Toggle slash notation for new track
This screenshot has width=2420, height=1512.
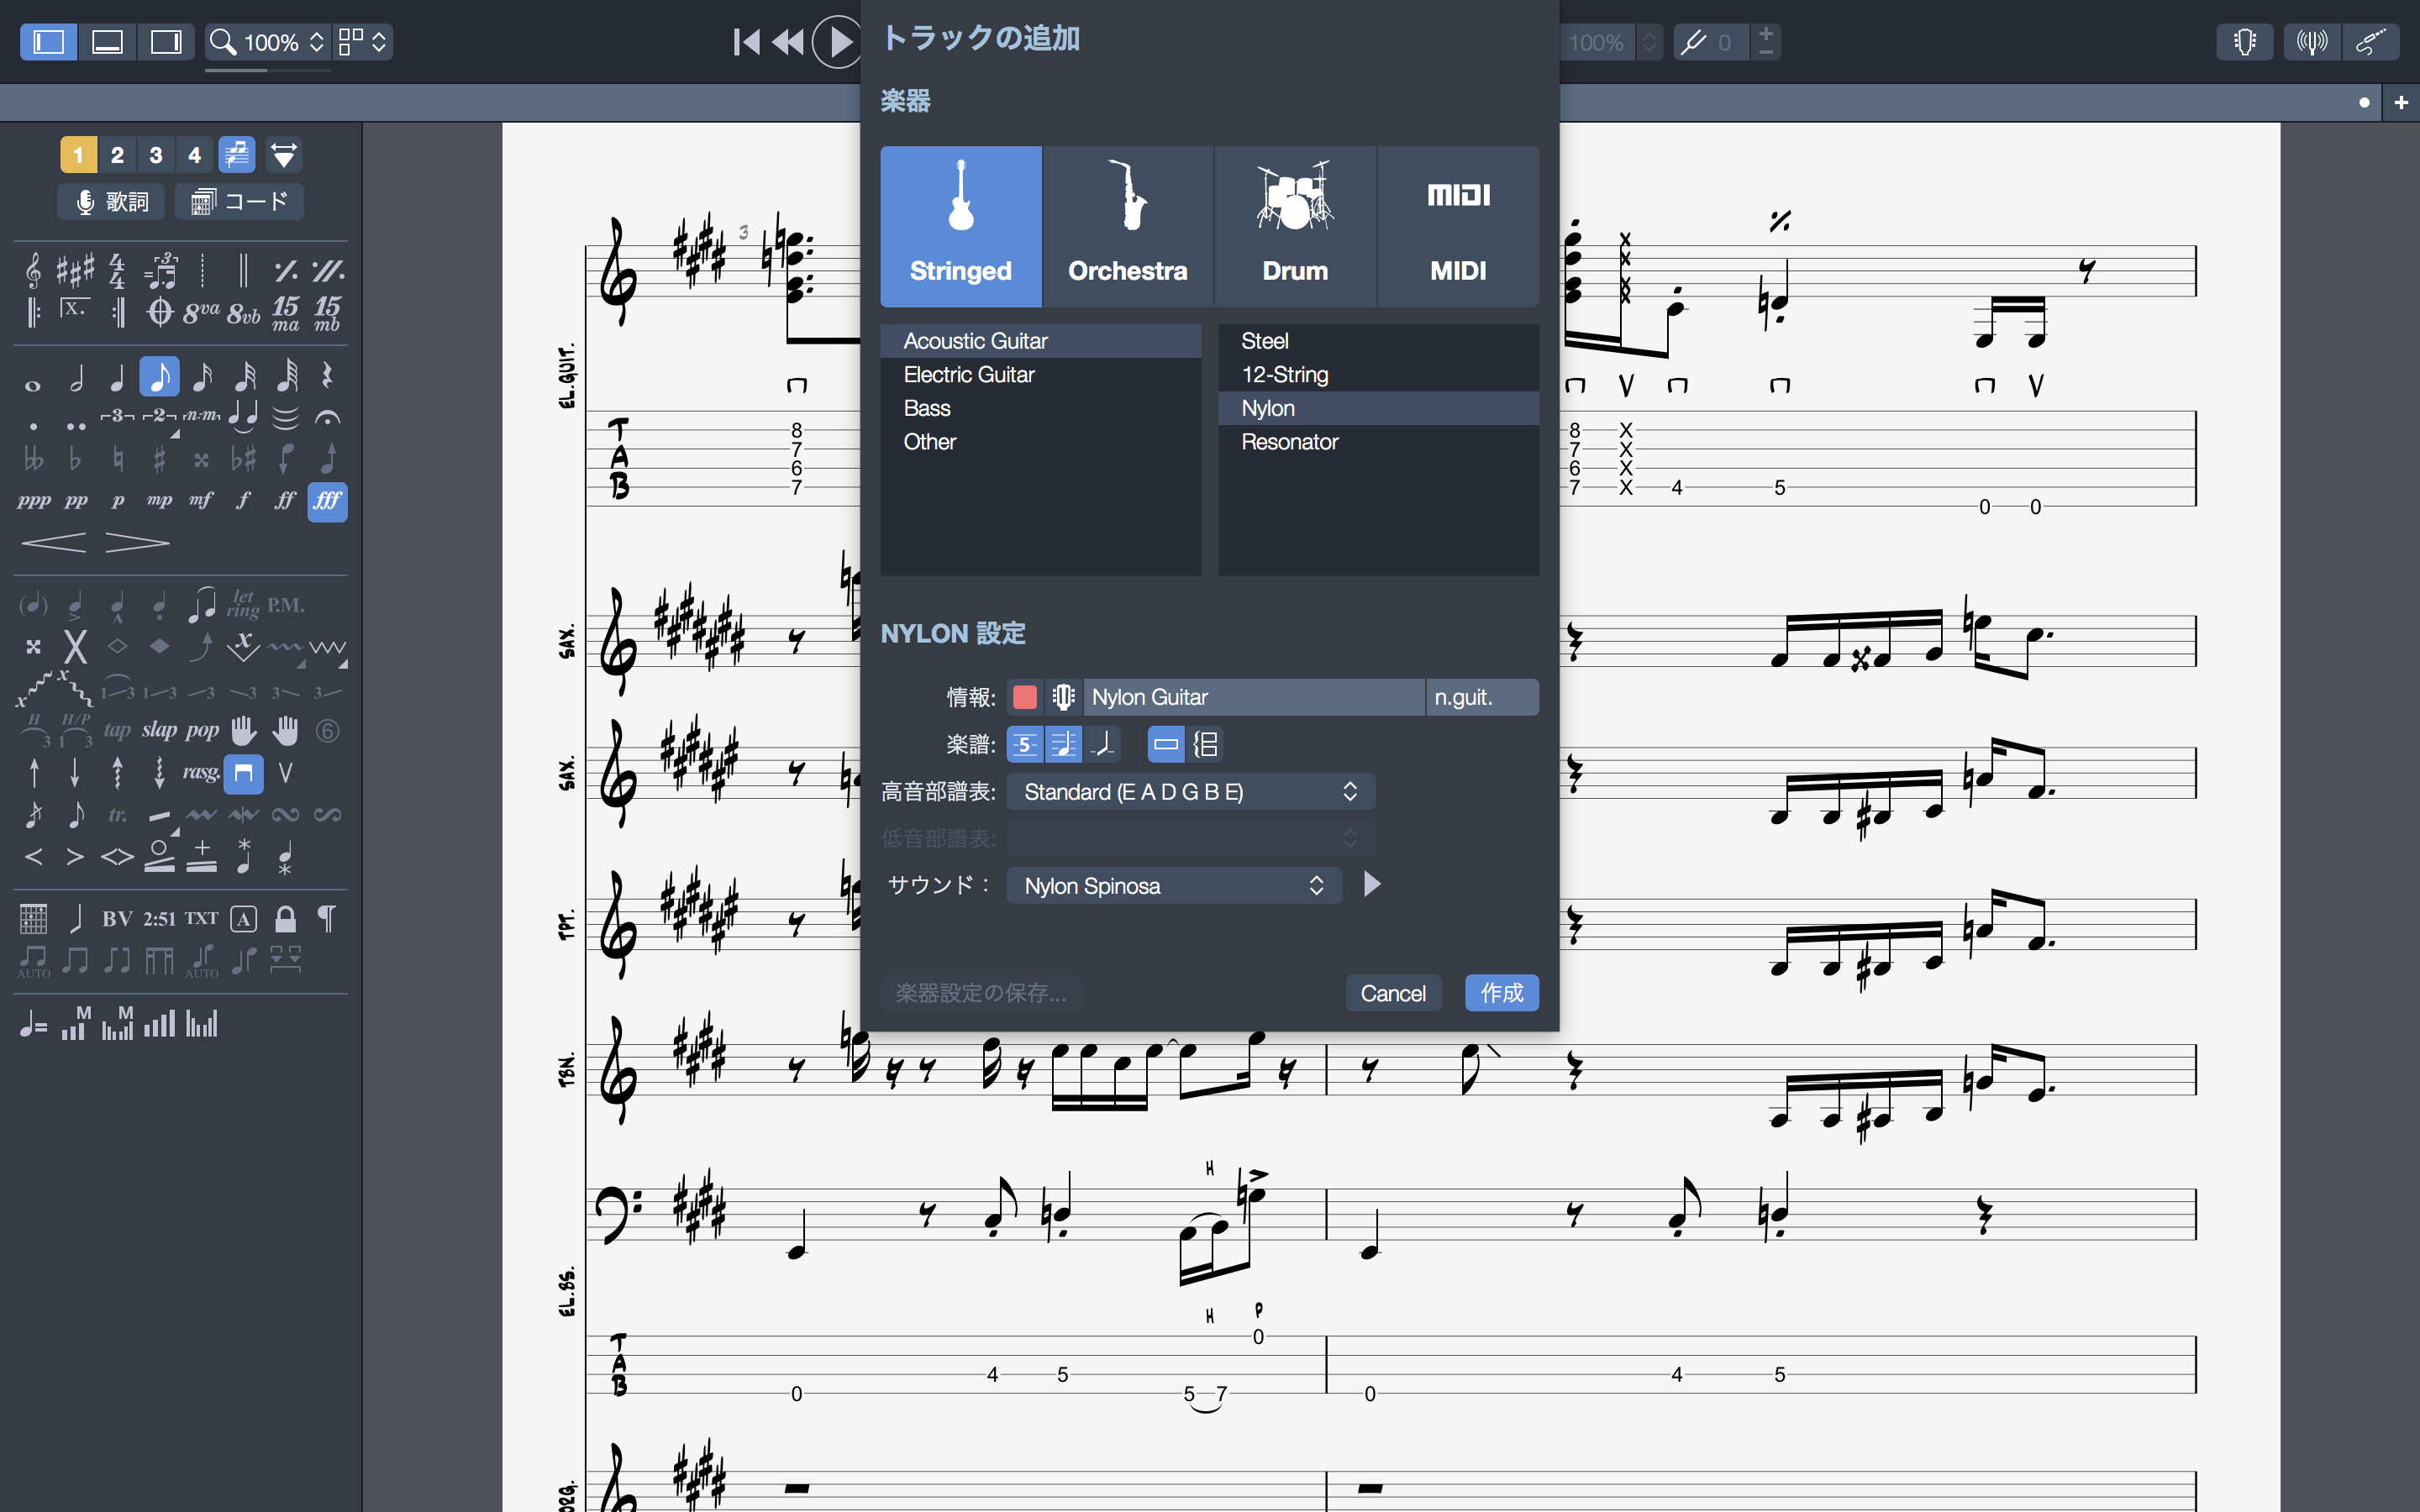(1102, 744)
